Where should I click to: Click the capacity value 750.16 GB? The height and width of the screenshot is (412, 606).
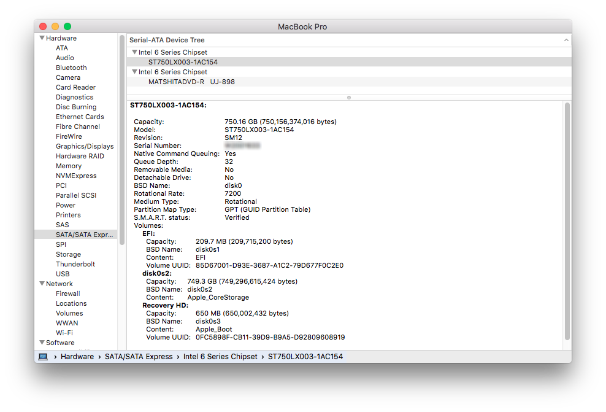pyautogui.click(x=280, y=122)
